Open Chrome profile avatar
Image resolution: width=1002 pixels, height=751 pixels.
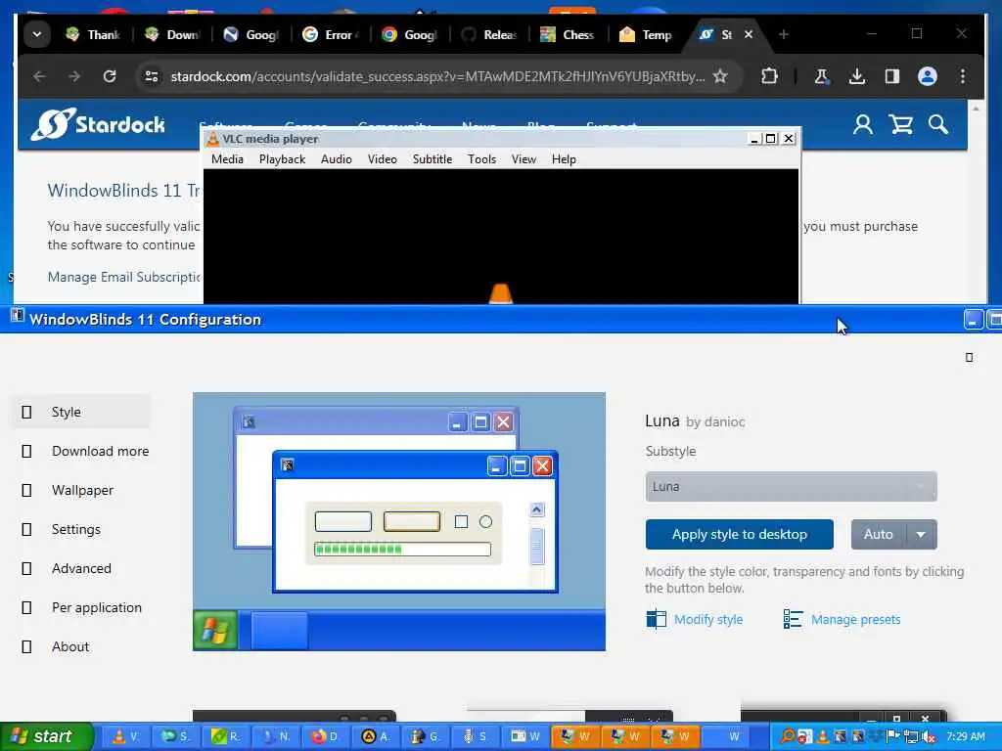click(928, 76)
